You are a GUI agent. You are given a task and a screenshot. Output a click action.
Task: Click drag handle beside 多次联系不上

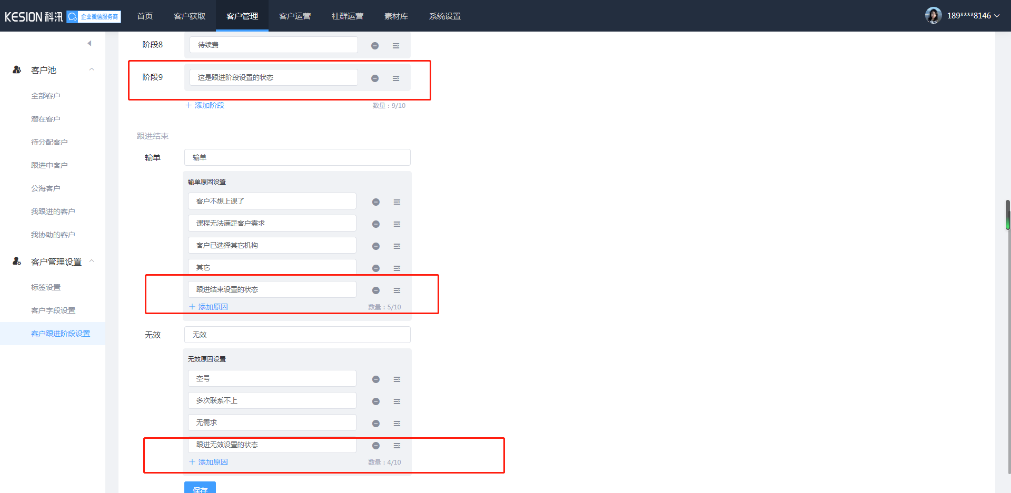coord(397,401)
